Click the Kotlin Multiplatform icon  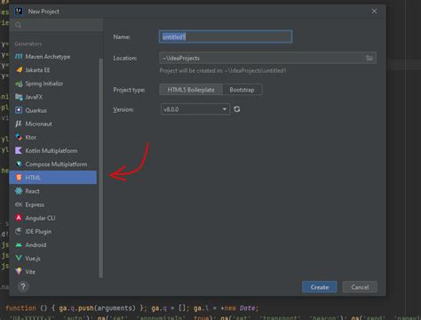pyautogui.click(x=19, y=150)
